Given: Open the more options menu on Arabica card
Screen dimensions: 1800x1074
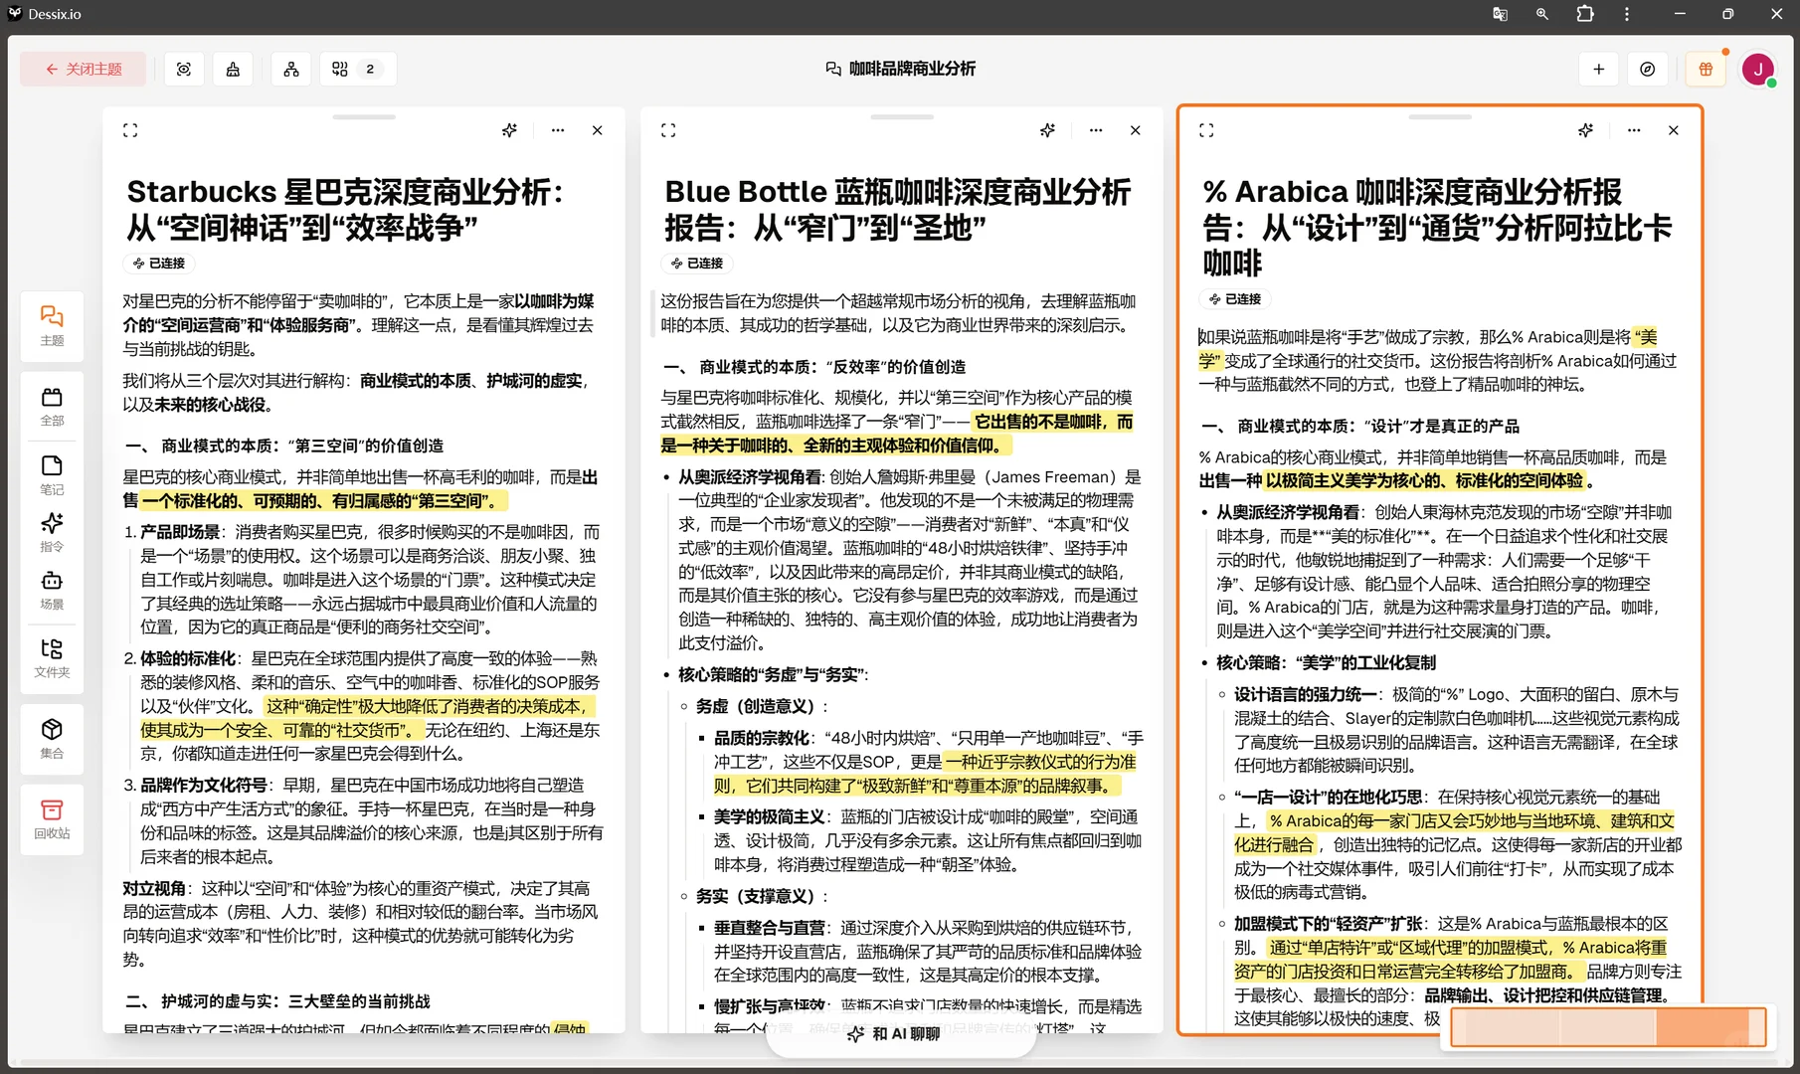Looking at the screenshot, I should [x=1633, y=130].
